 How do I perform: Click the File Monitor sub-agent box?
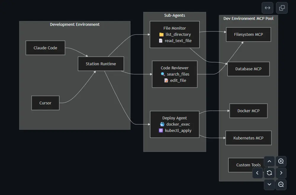pos(175,34)
